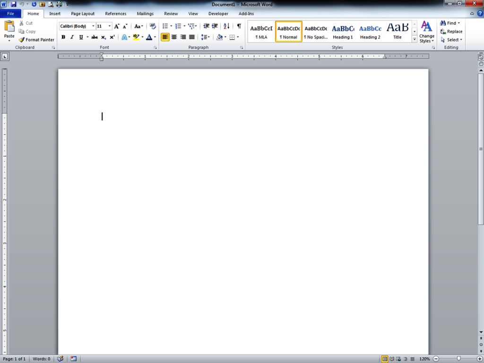Switch to the References tab
This screenshot has width=484, height=363.
(115, 14)
